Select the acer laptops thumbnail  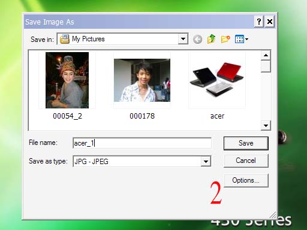point(217,80)
